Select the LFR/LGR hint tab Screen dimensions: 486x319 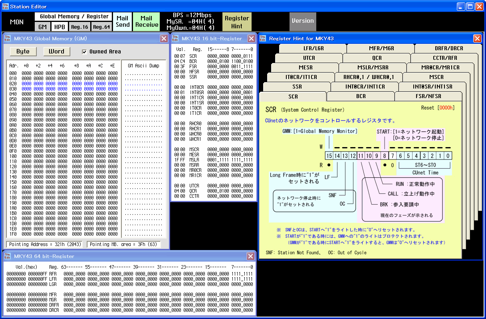point(313,48)
